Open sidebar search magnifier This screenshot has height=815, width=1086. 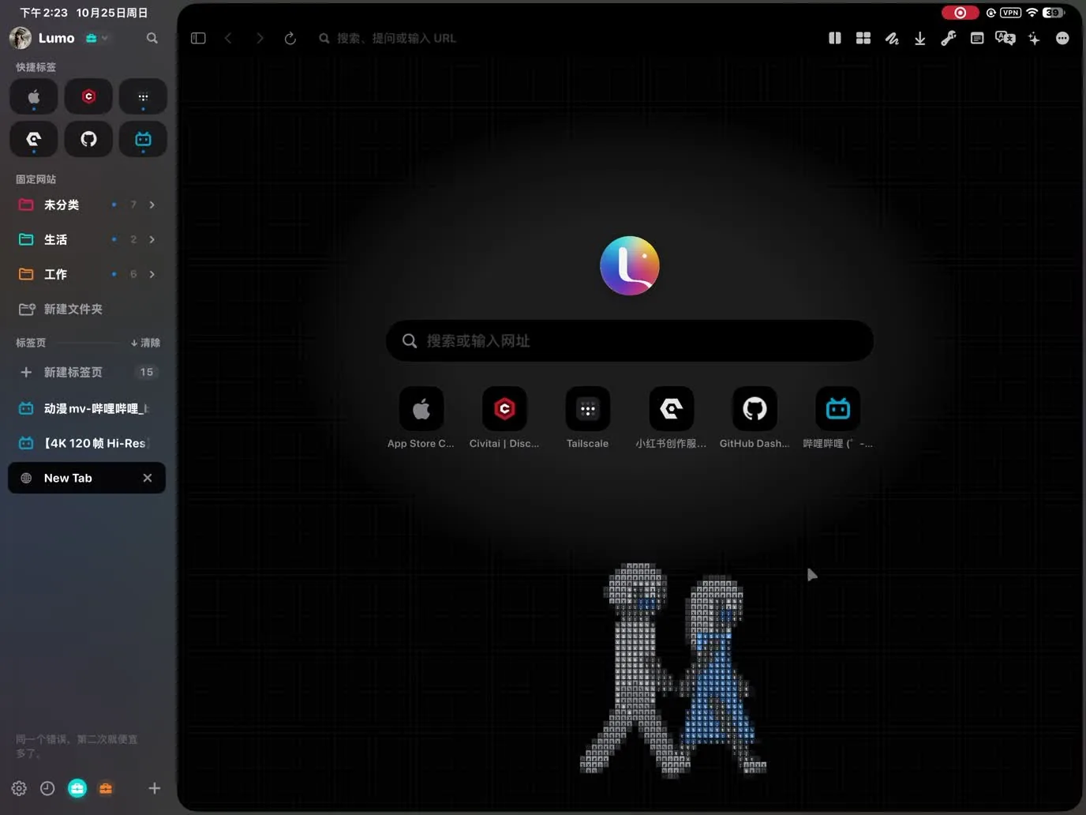152,38
